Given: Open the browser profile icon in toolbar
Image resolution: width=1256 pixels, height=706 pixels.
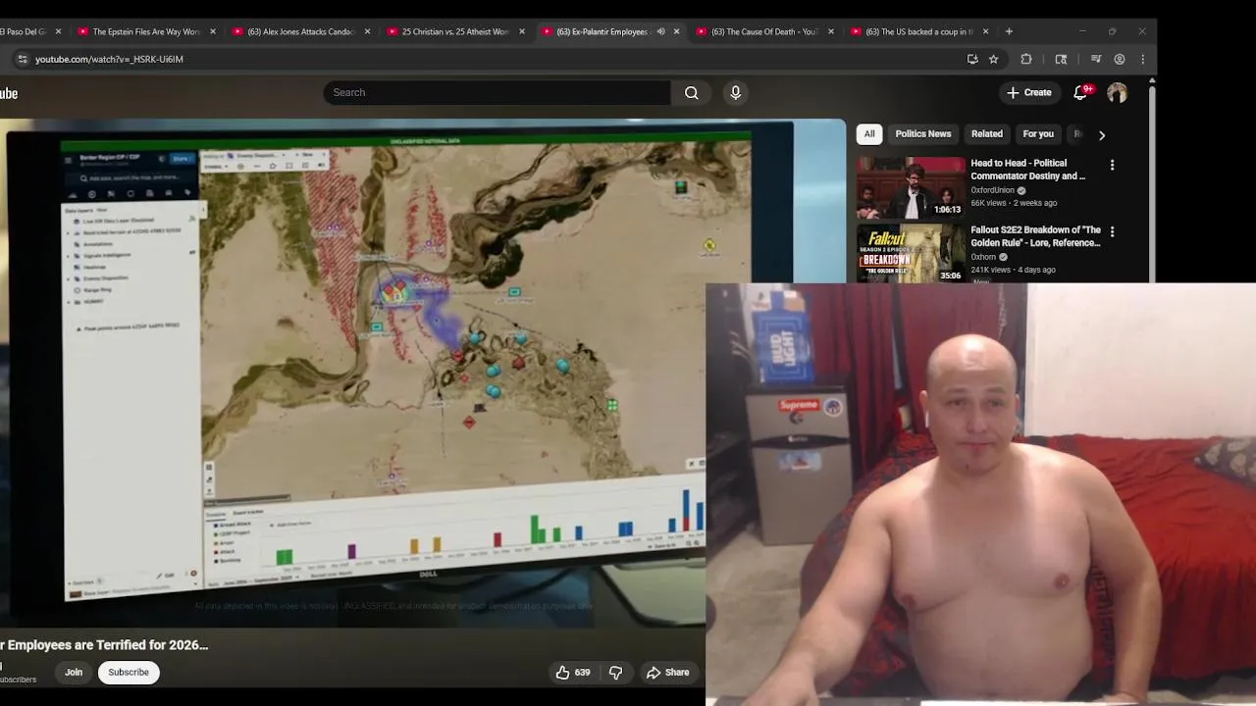Looking at the screenshot, I should [1120, 59].
